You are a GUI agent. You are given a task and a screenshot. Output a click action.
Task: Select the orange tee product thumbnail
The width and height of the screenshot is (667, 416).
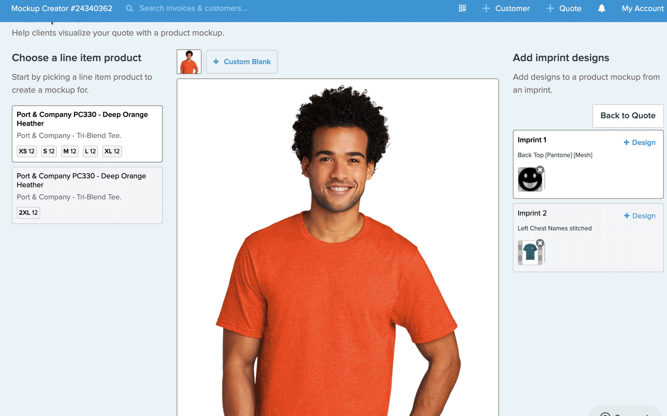point(189,61)
